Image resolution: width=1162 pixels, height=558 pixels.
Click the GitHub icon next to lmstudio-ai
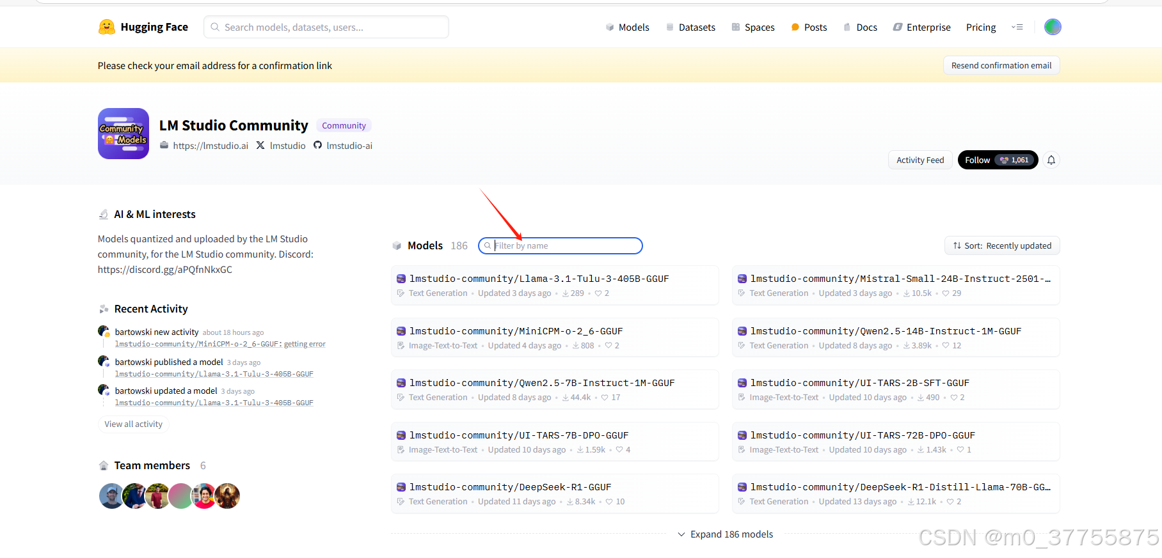point(317,145)
